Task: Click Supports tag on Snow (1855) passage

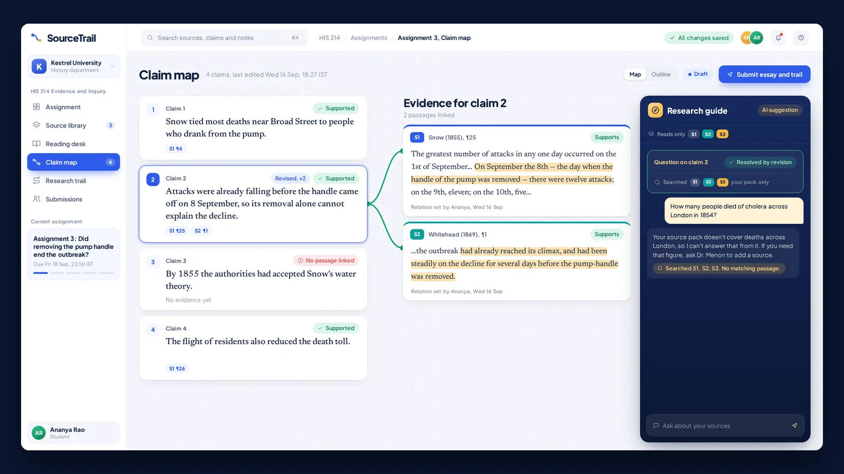Action: (607, 137)
